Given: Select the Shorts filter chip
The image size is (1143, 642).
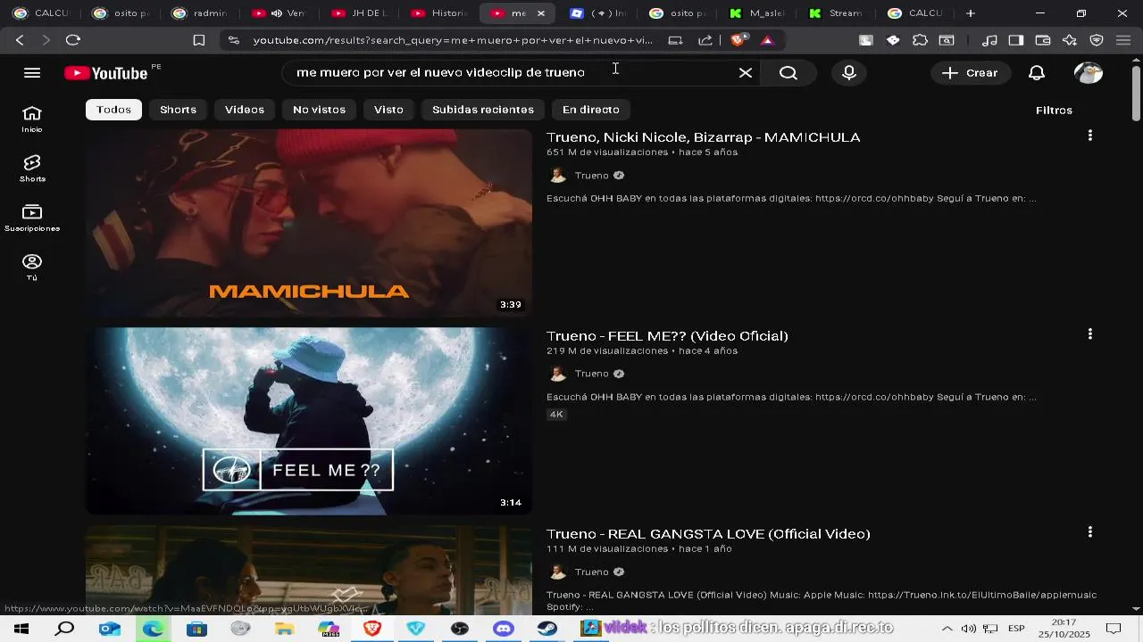Looking at the screenshot, I should pyautogui.click(x=178, y=109).
